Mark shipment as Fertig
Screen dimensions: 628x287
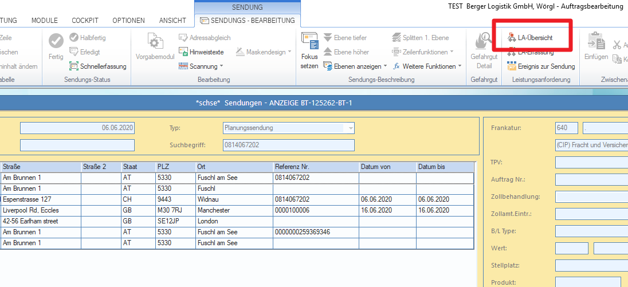pos(56,46)
